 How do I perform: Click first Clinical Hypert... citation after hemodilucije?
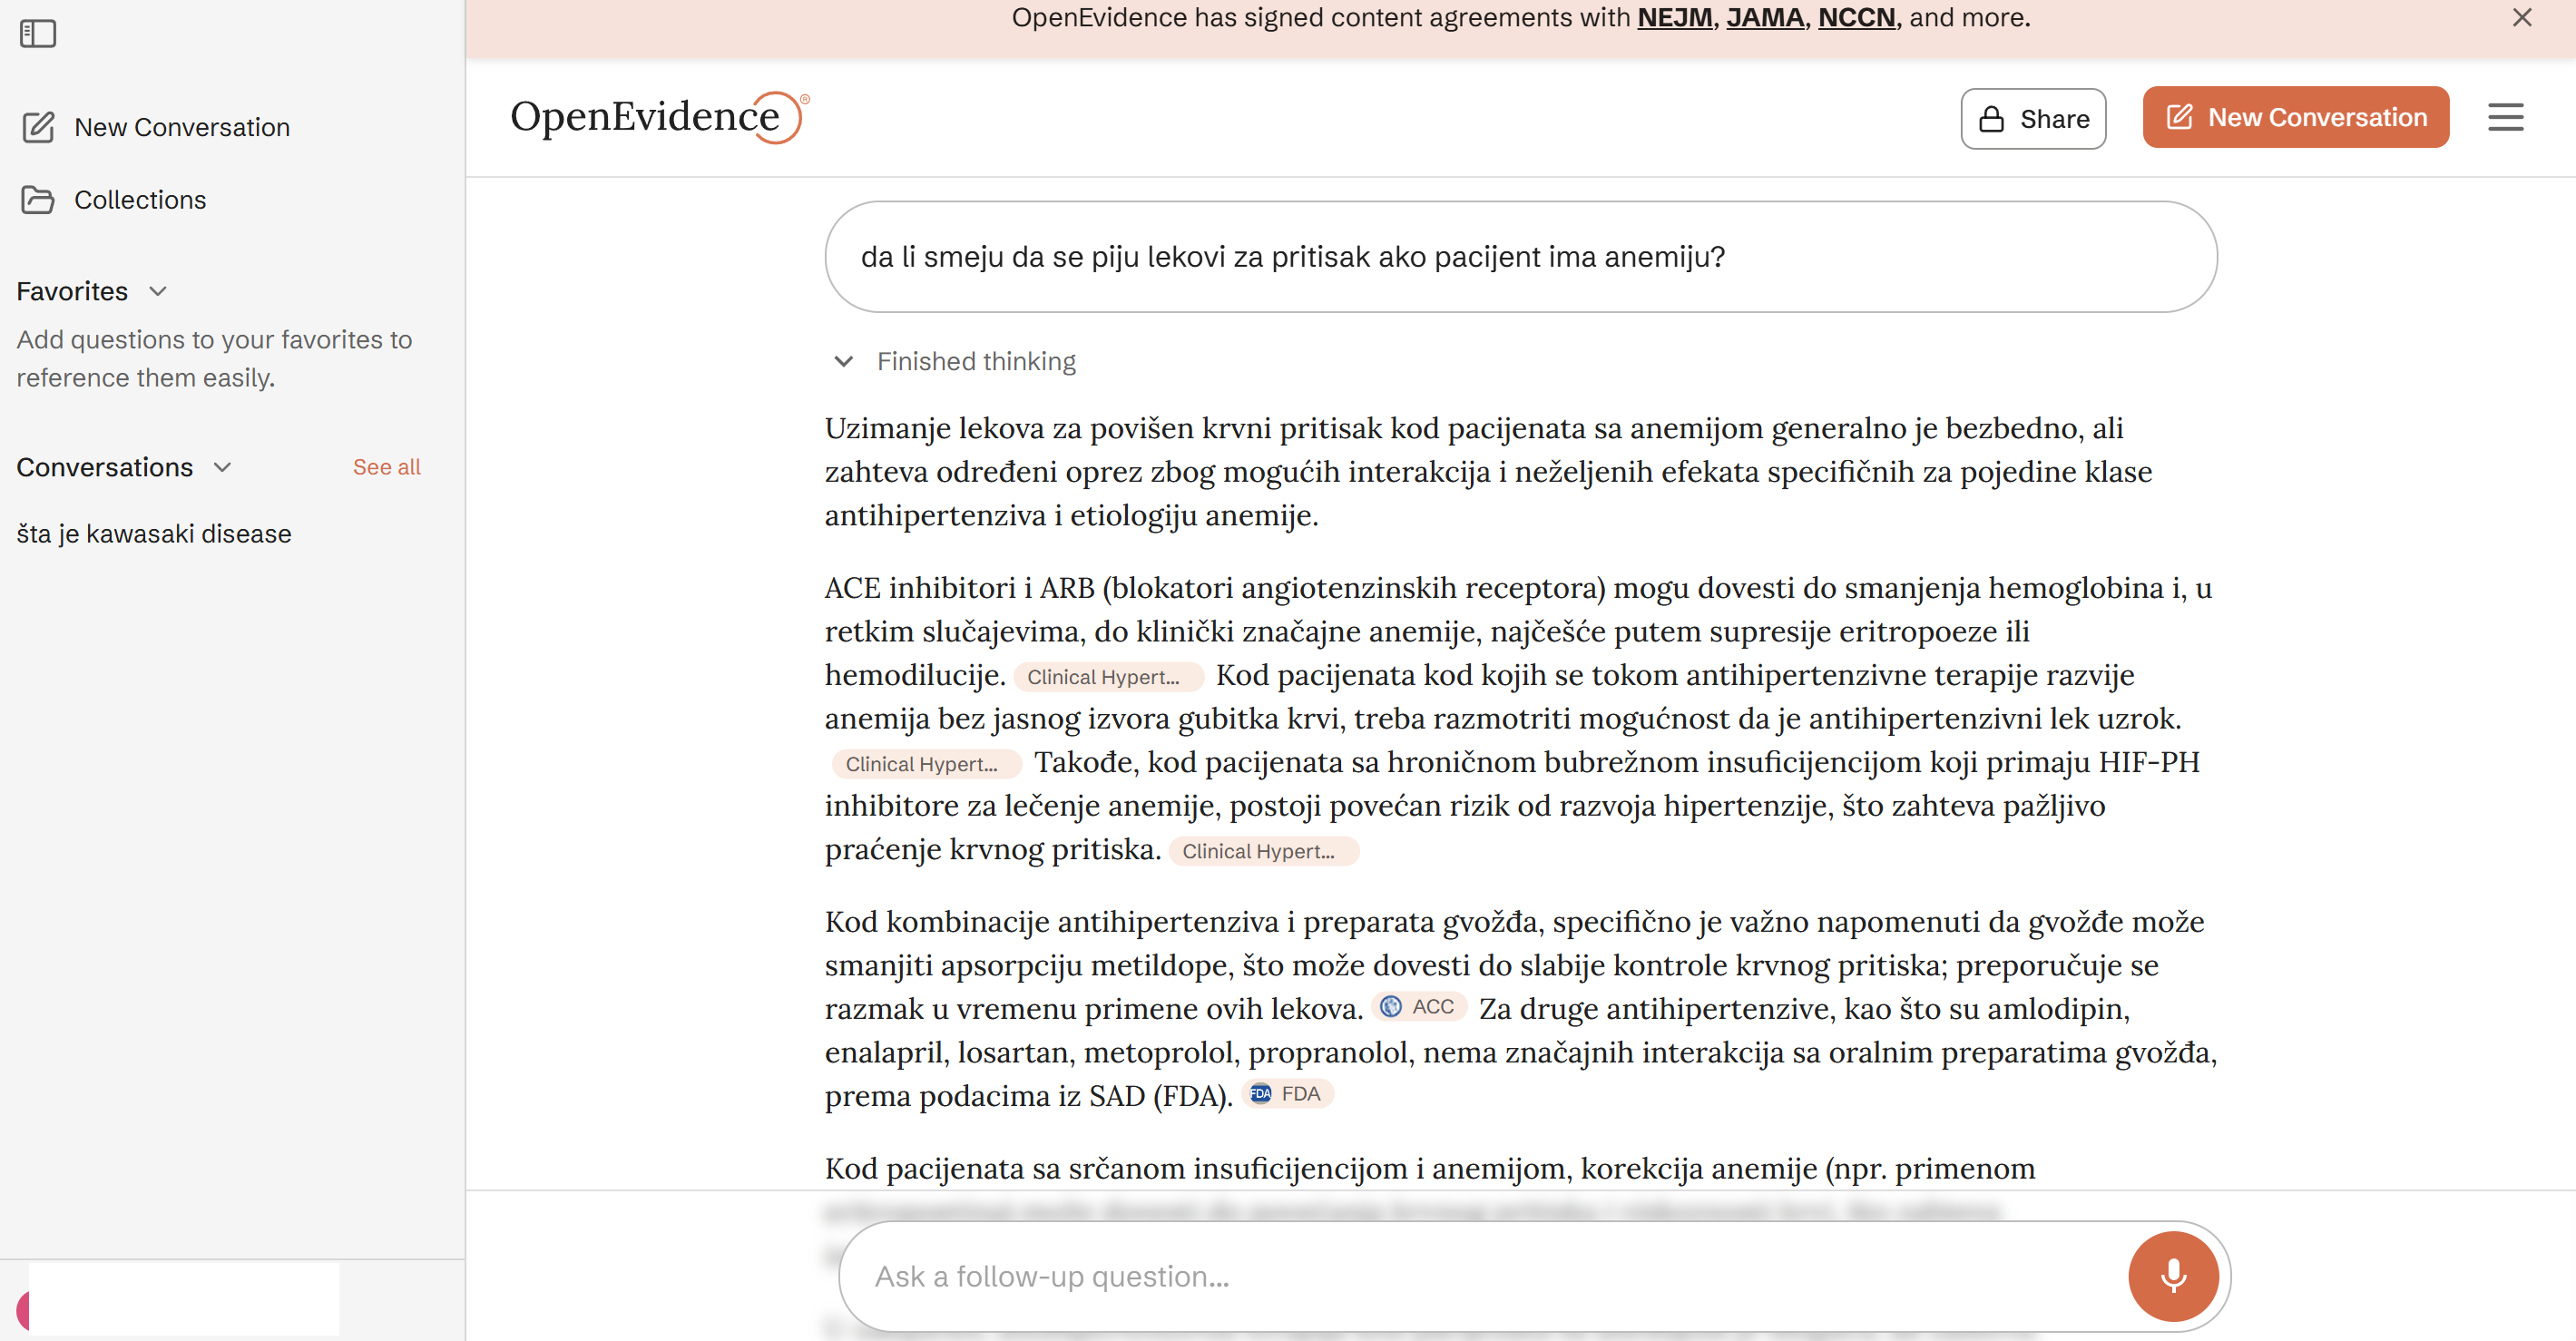[x=1106, y=677]
